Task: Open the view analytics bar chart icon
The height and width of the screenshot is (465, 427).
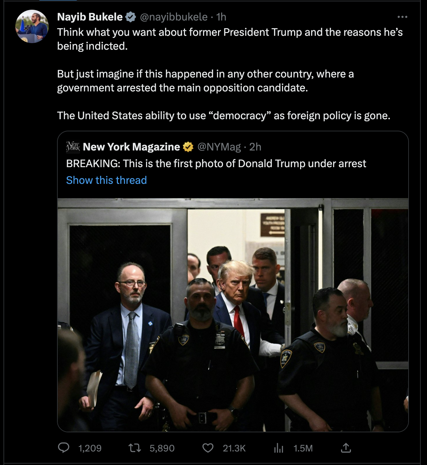Action: [279, 448]
